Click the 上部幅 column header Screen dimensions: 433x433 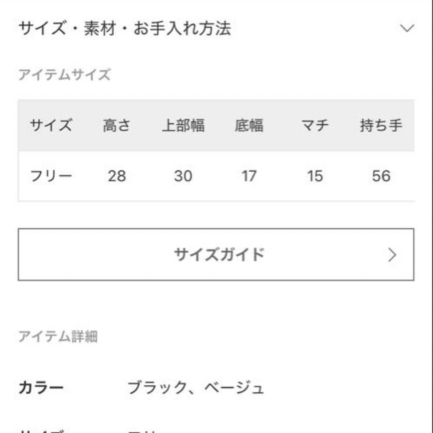point(184,125)
